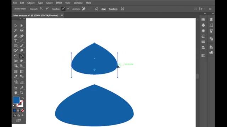Open the Artboards panel icon

211,25
